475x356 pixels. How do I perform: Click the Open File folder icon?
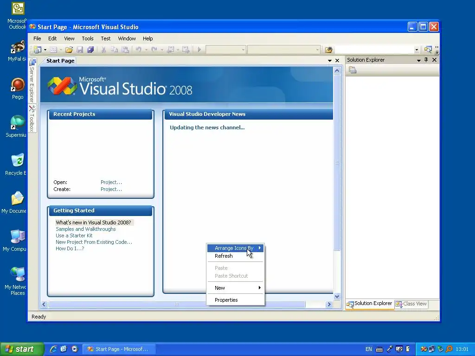coord(69,50)
